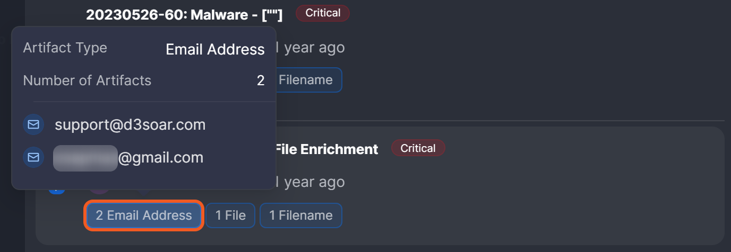
Task: Click blue icon peeking below the artifact popup
Action: (56, 190)
